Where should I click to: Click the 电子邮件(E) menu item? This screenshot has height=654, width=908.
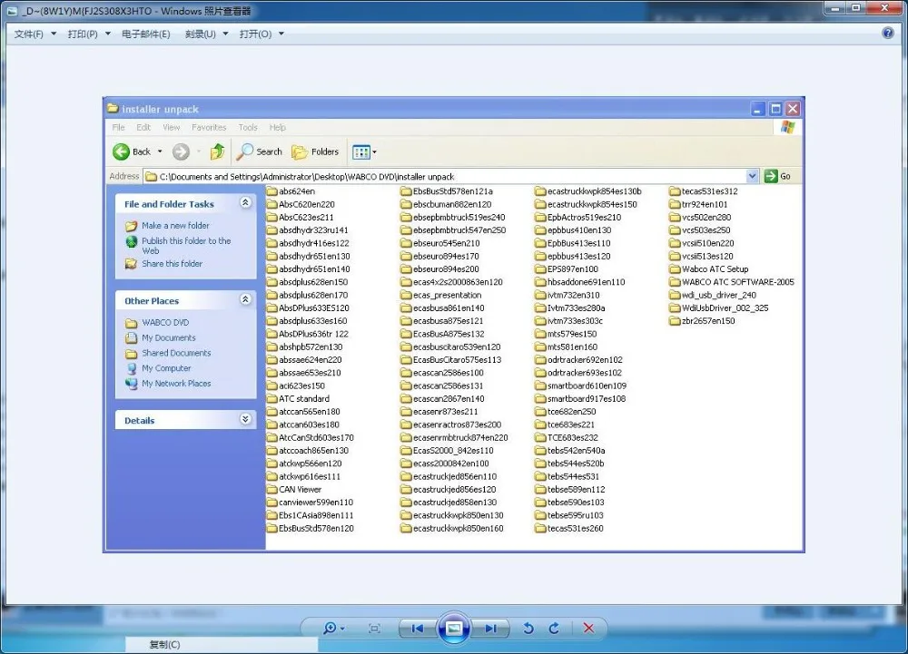click(x=146, y=34)
